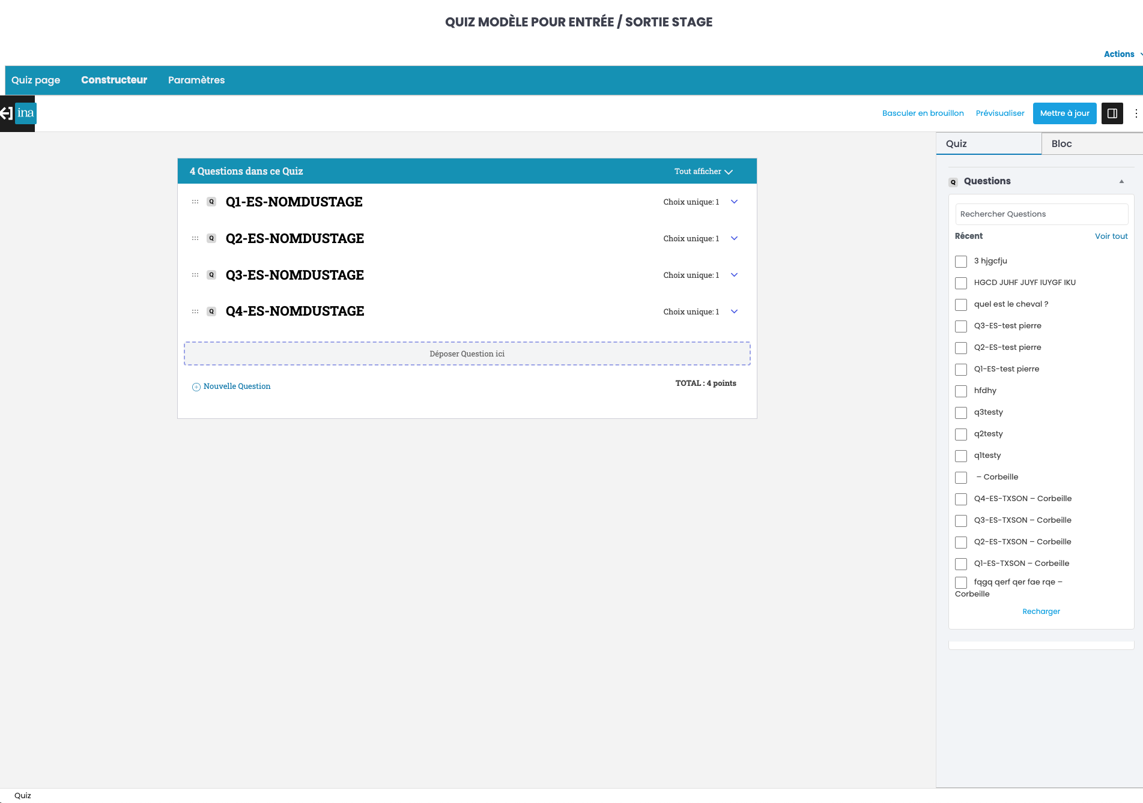1143x803 pixels.
Task: Open the Paramètres tab
Action: click(196, 80)
